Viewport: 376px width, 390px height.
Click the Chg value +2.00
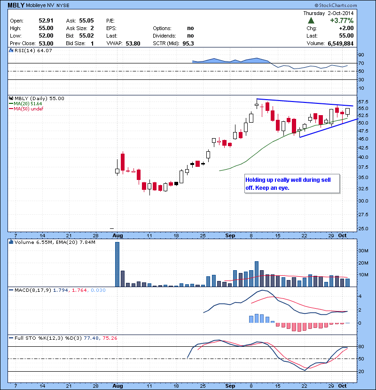pyautogui.click(x=346, y=28)
